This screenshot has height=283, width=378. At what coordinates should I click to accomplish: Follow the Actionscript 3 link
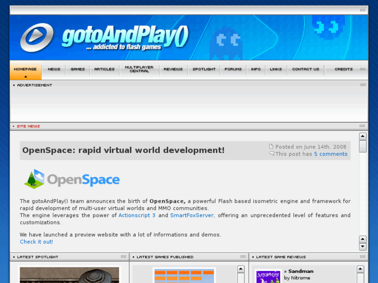tap(137, 215)
